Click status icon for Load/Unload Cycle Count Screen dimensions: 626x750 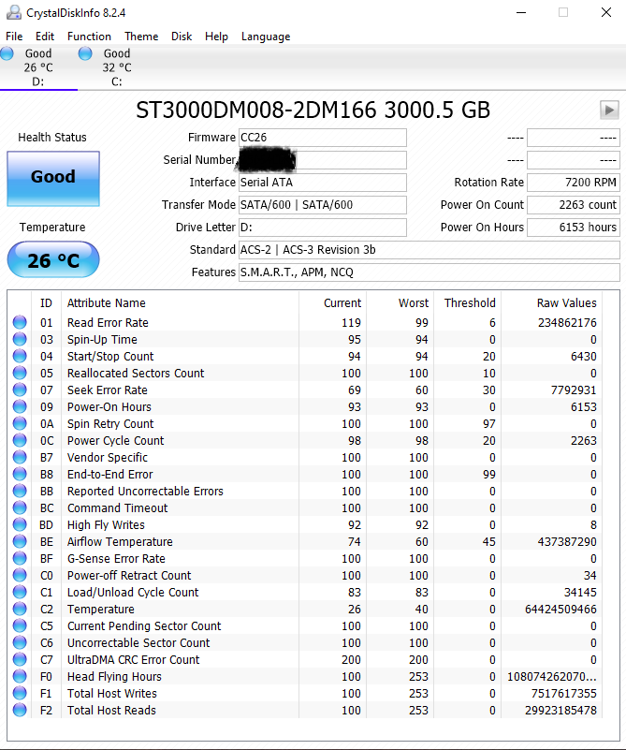(x=20, y=592)
